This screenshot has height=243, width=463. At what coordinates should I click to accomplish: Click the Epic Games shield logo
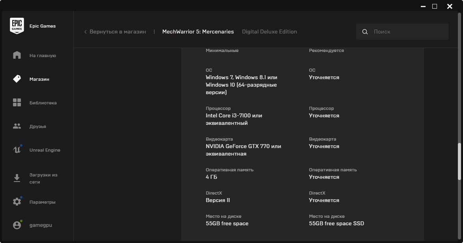pos(17,26)
